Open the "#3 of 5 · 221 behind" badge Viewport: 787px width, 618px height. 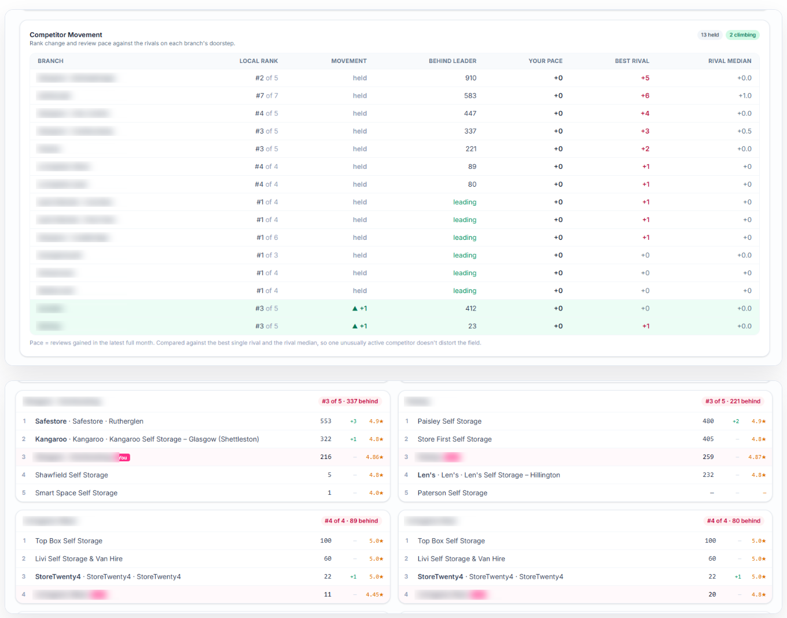(x=733, y=401)
